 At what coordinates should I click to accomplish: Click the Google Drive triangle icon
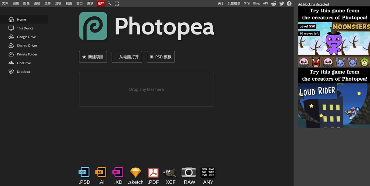tap(11, 37)
